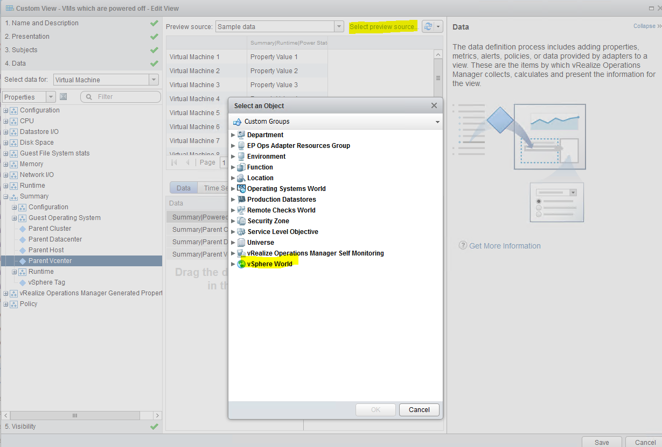
Task: Click the Parent Host diamond icon
Action: coord(23,250)
